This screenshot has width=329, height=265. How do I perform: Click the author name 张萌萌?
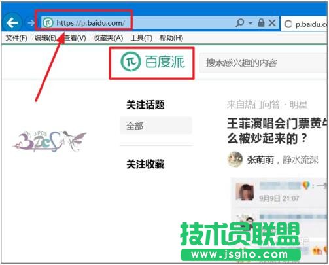260,160
